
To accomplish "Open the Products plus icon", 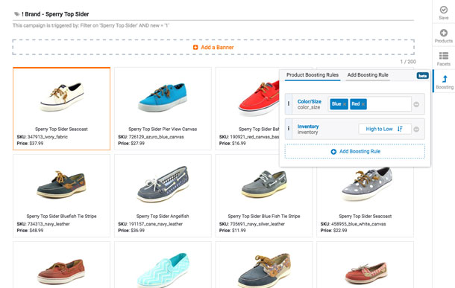I will tap(443, 33).
